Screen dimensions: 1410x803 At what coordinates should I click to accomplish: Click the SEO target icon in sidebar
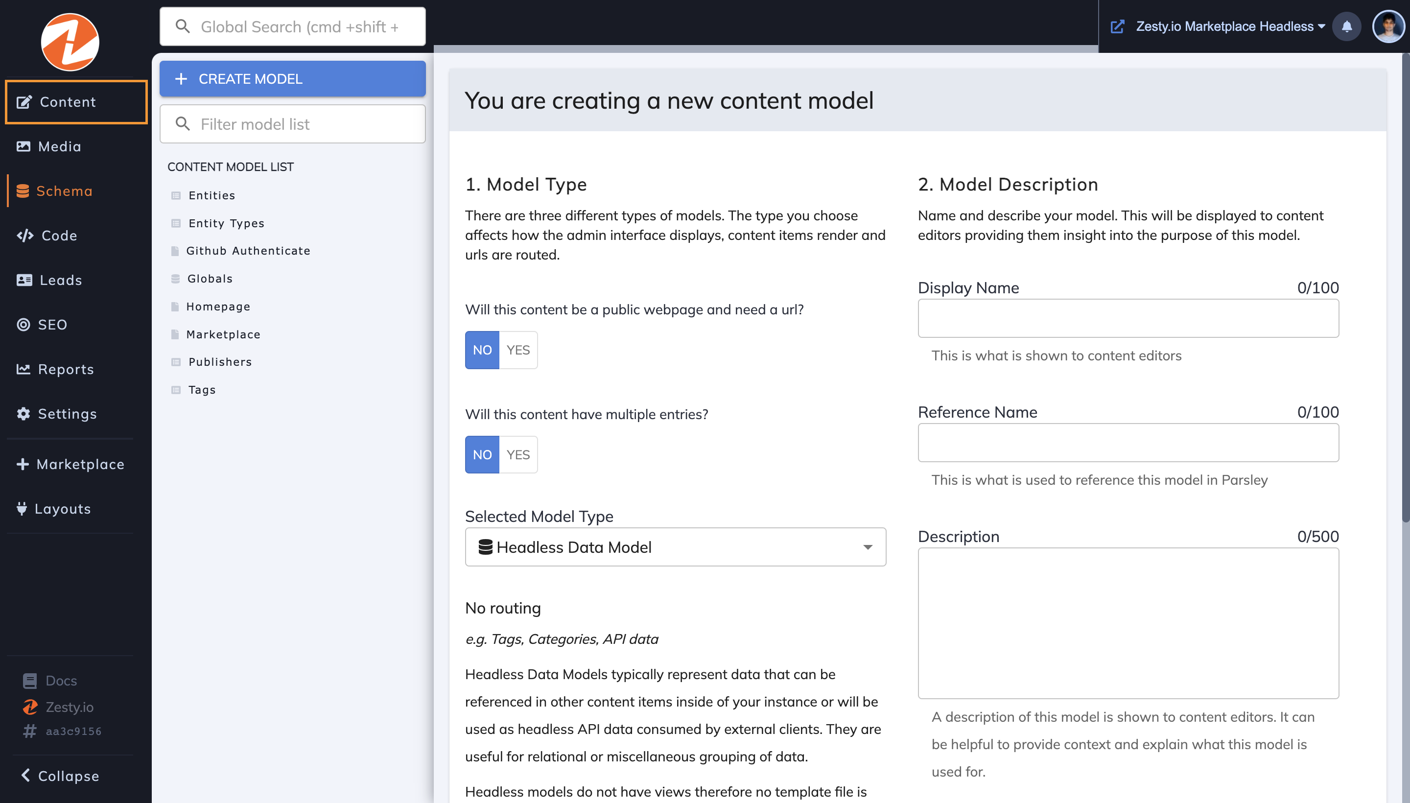[x=23, y=324]
